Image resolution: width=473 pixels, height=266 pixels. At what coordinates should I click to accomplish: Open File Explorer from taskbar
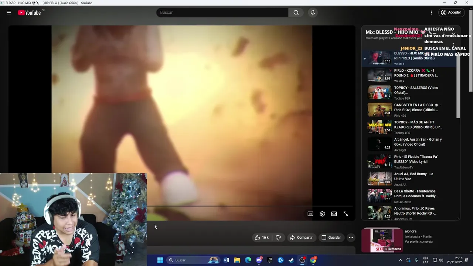[237, 260]
